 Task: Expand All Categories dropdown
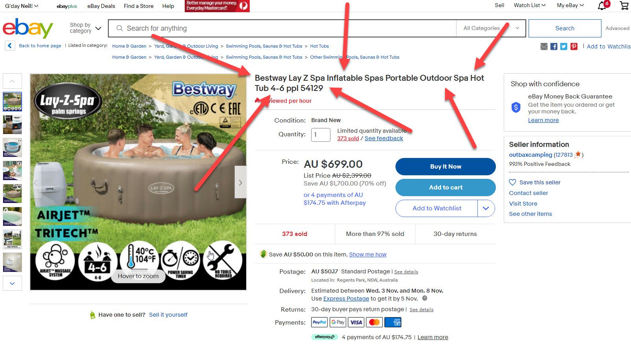pos(491,28)
